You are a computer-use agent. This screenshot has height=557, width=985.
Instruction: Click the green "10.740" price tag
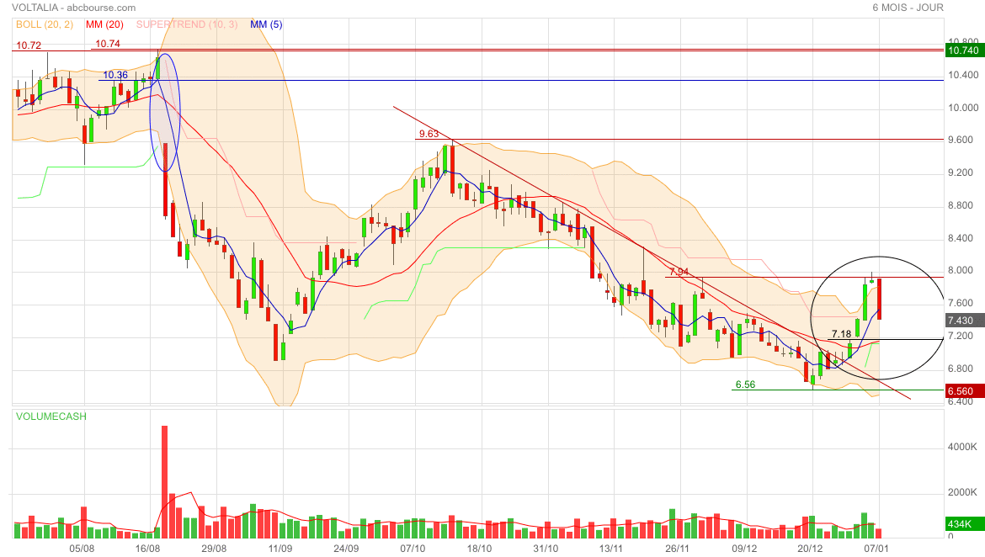(964, 50)
